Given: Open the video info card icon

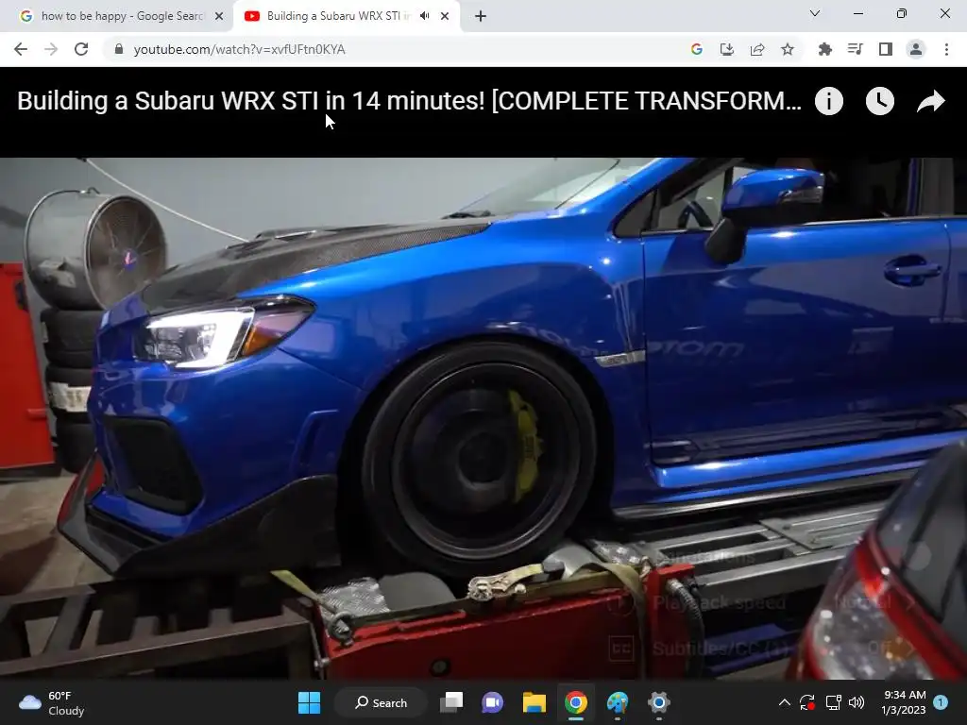Looking at the screenshot, I should (x=829, y=101).
